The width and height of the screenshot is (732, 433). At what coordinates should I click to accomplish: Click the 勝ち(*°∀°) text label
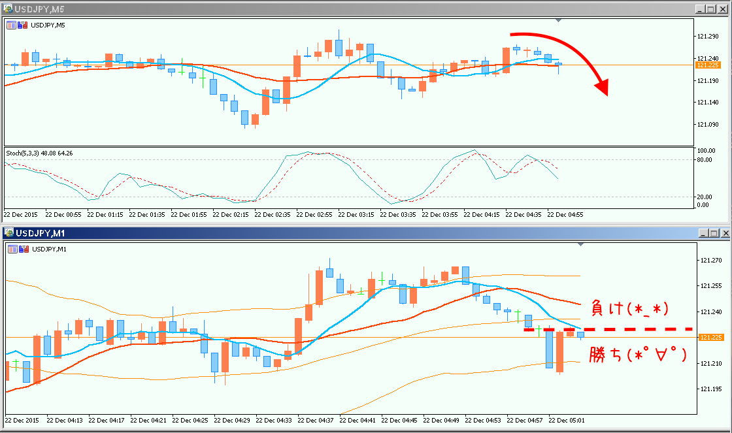tap(637, 355)
